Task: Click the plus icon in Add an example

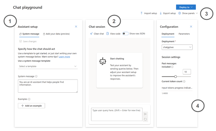Action: [22, 105]
